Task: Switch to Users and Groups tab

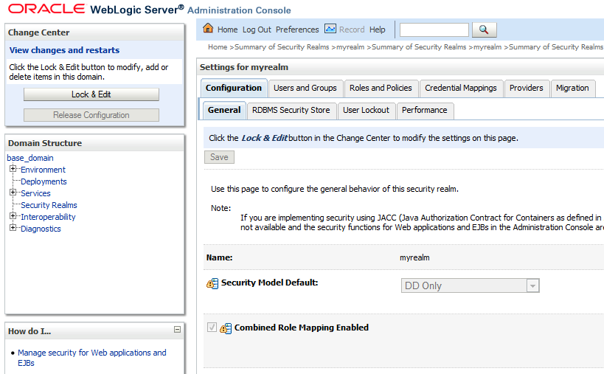Action: (305, 88)
